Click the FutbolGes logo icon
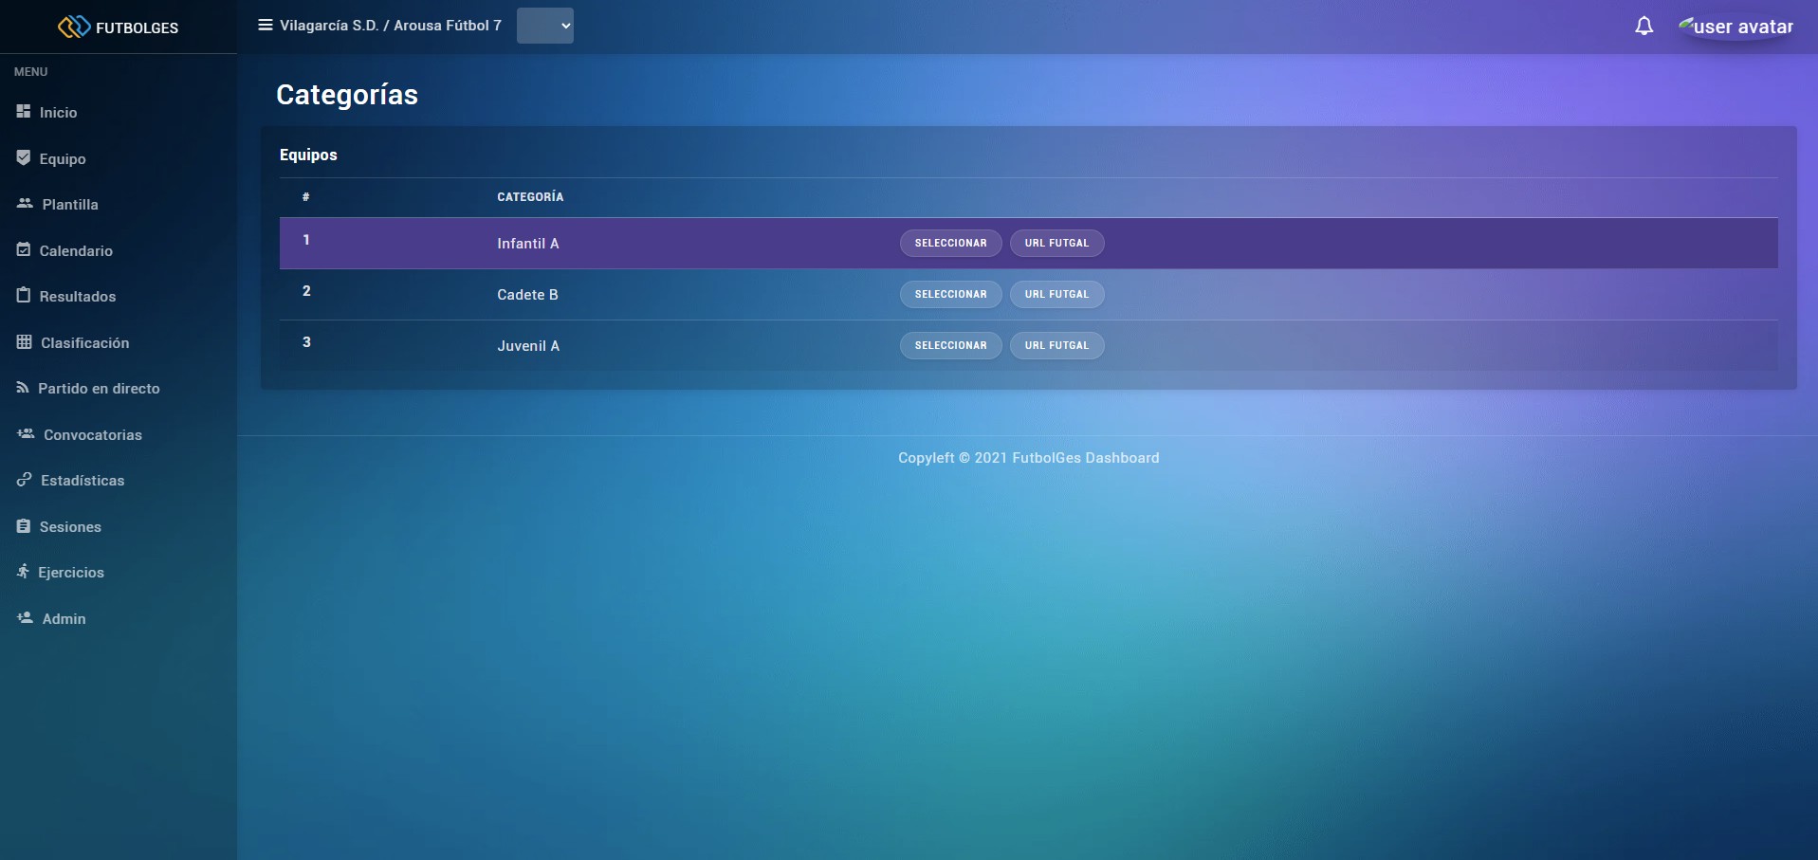The image size is (1818, 860). pos(74,27)
